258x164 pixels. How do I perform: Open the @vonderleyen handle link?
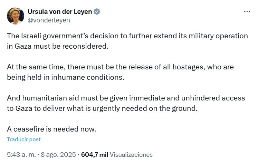[x=49, y=20]
